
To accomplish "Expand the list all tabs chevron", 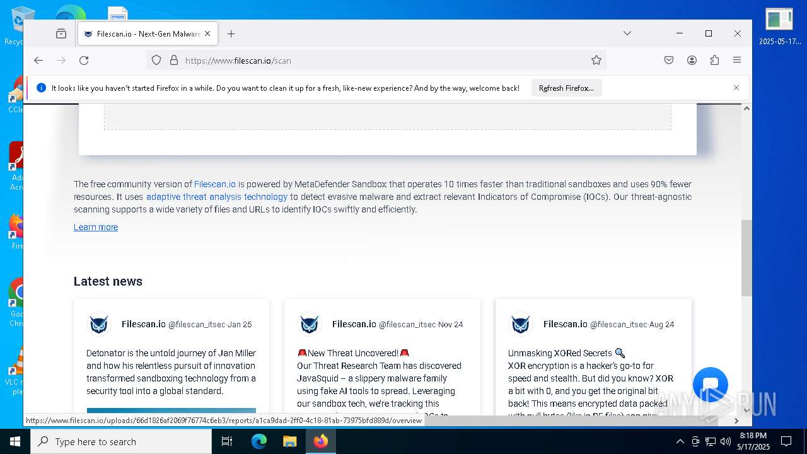I will pyautogui.click(x=627, y=33).
